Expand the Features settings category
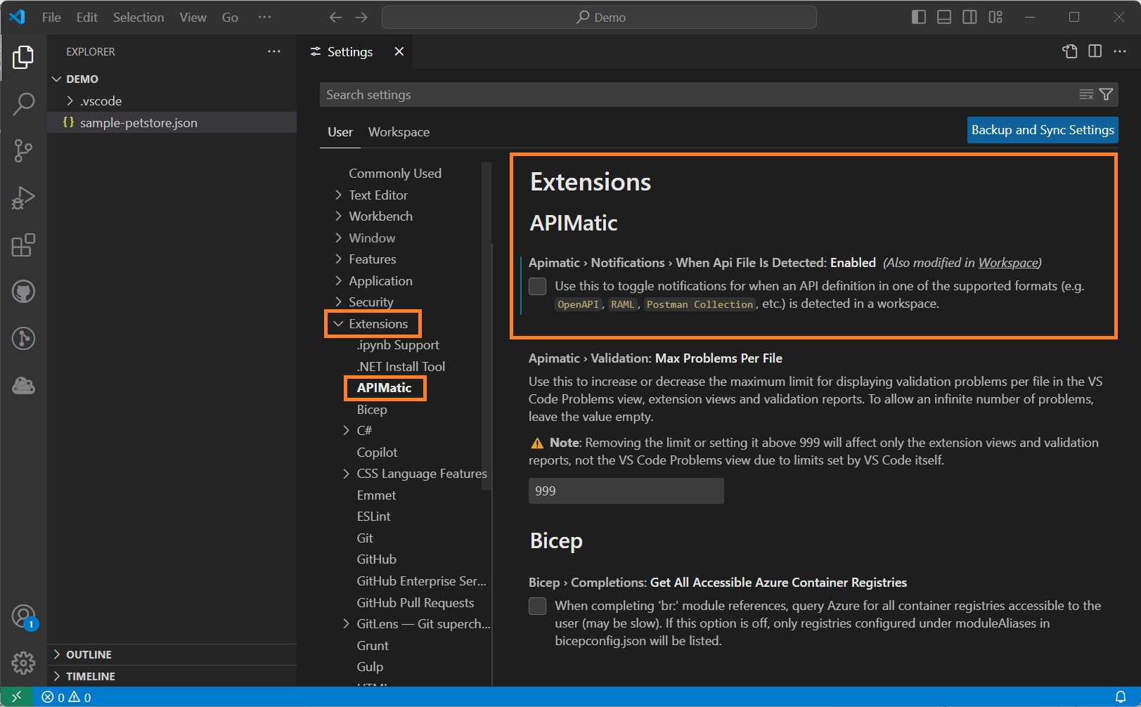1141x707 pixels. click(338, 259)
